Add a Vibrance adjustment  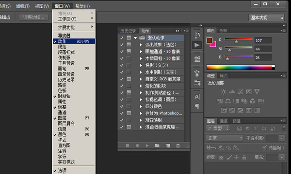pyautogui.click(x=257, y=92)
